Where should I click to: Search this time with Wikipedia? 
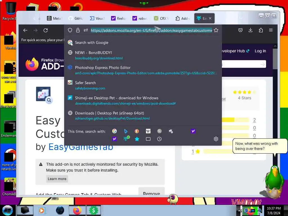point(148,131)
